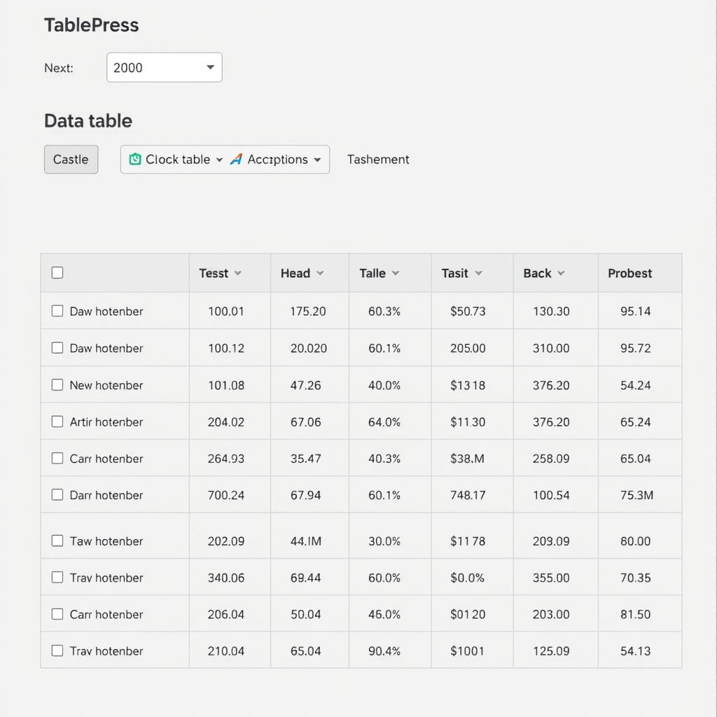Click the cell value 355.00
Image resolution: width=717 pixels, height=717 pixels.
point(551,578)
